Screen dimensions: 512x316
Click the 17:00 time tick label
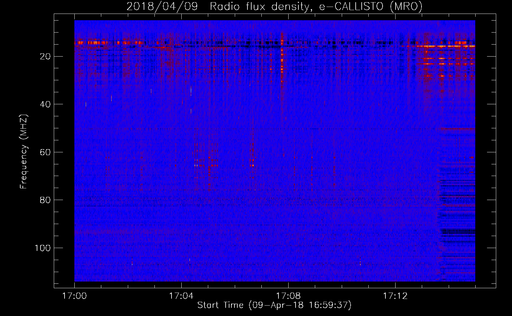[x=74, y=296]
